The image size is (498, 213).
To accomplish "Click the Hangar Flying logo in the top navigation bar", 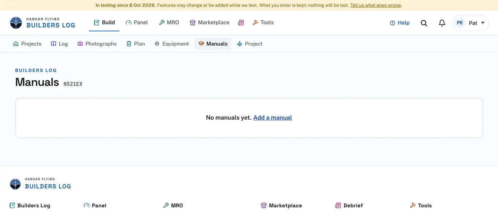I will 43,23.
